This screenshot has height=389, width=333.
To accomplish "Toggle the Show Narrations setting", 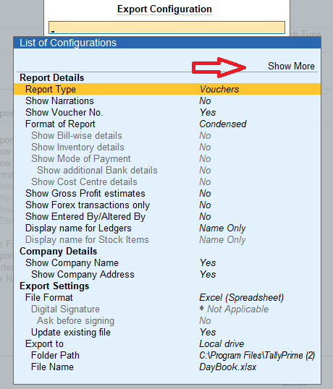I will click(x=167, y=101).
